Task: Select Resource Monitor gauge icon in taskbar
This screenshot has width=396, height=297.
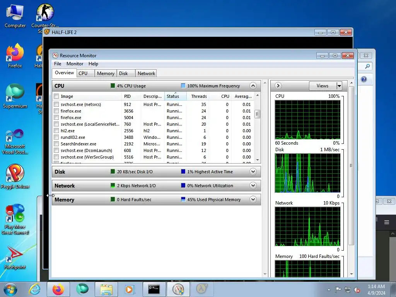Action: 178,289
